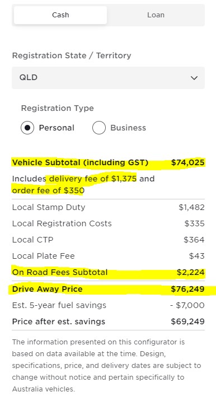
Task: Click the Personal registration type label
Action: [x=57, y=128]
